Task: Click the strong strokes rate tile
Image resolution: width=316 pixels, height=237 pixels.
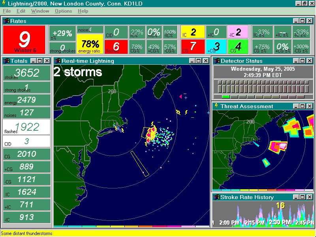Action: coord(62,48)
